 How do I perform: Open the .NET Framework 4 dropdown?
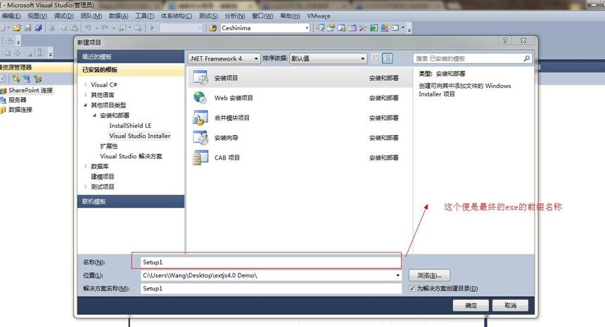point(224,58)
